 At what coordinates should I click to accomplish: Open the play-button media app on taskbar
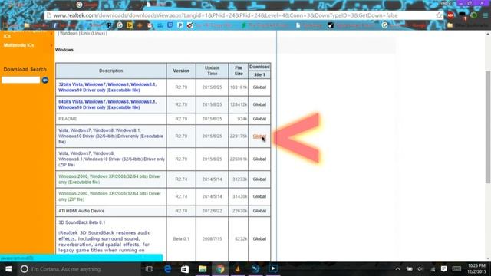(x=273, y=269)
